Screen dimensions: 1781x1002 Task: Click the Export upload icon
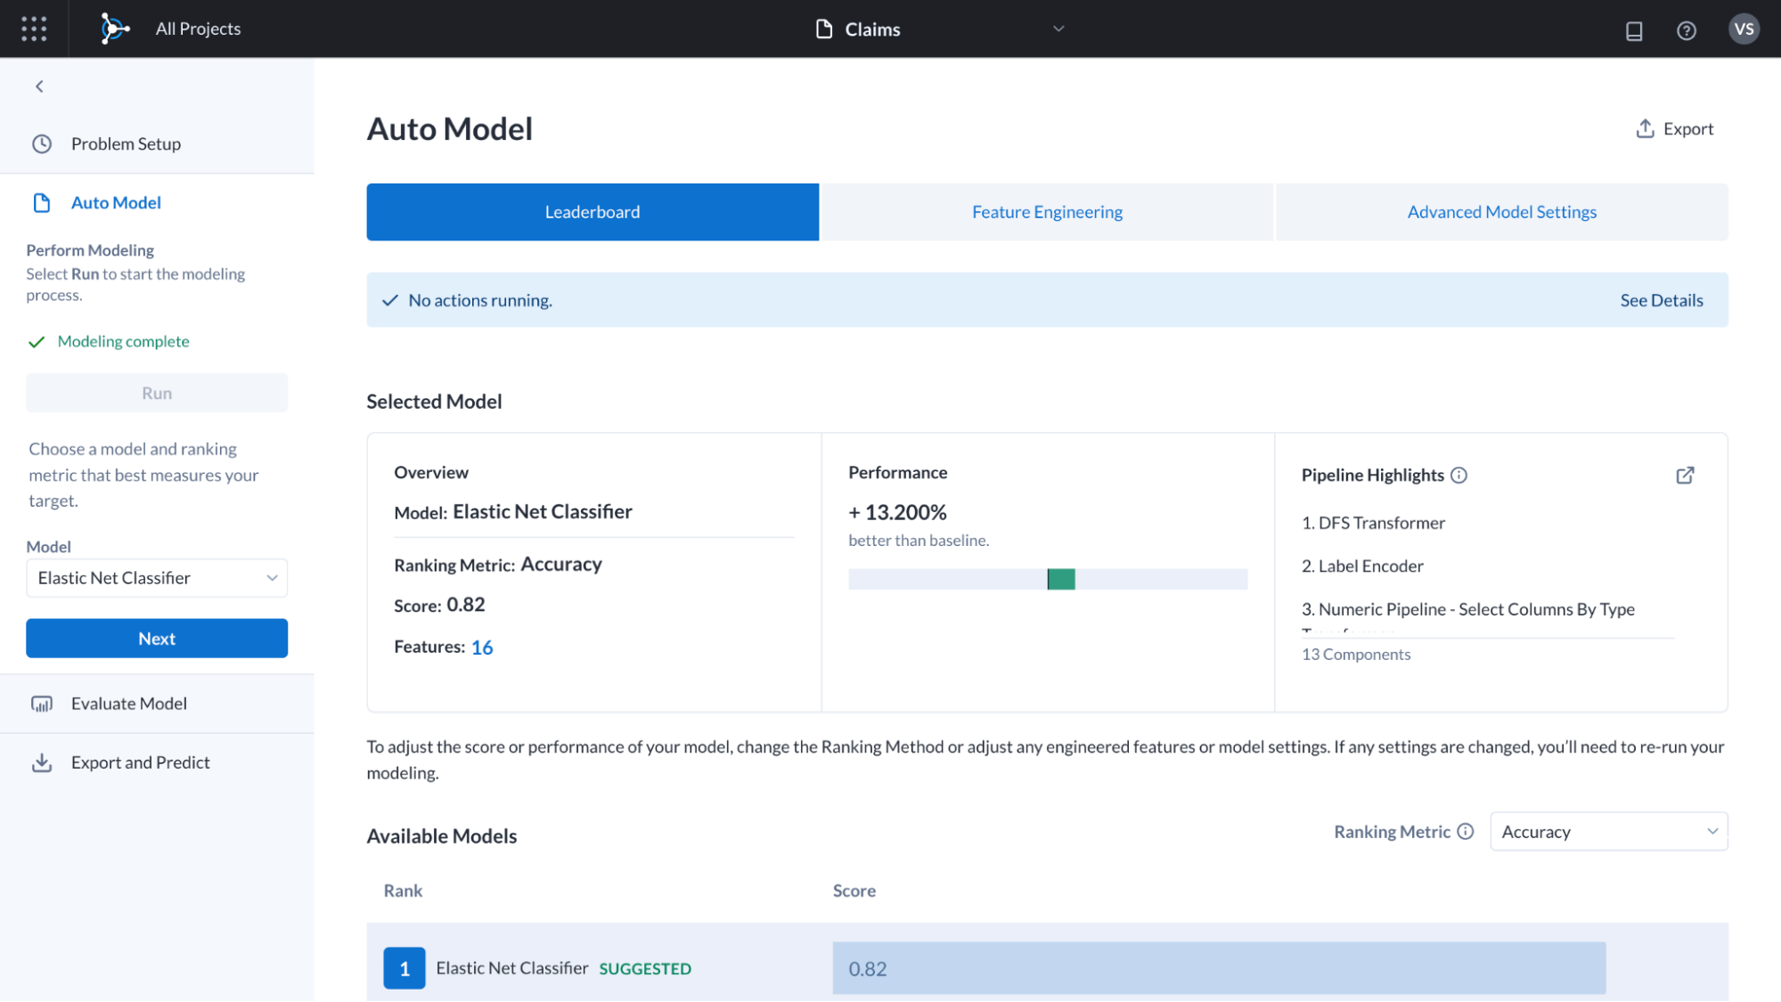pos(1645,128)
